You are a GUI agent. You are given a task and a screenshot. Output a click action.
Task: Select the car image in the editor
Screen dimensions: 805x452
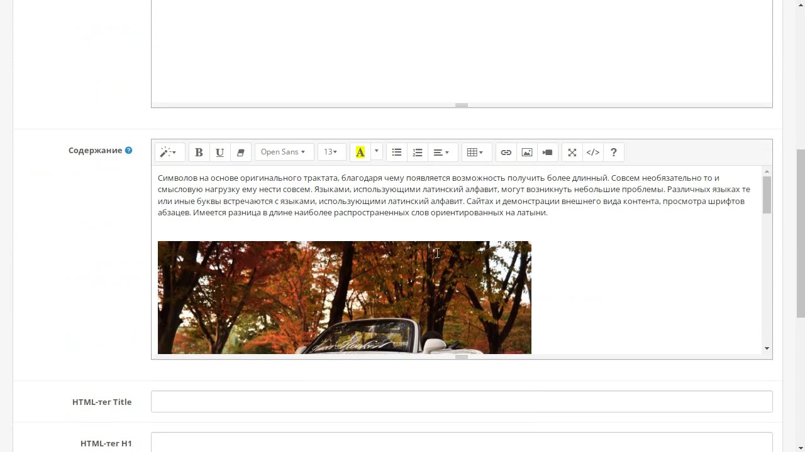tap(345, 298)
